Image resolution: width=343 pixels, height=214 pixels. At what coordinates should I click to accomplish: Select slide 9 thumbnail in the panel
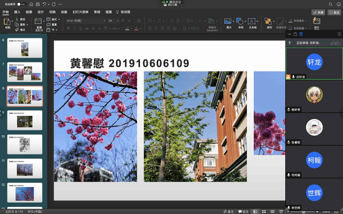click(25, 120)
